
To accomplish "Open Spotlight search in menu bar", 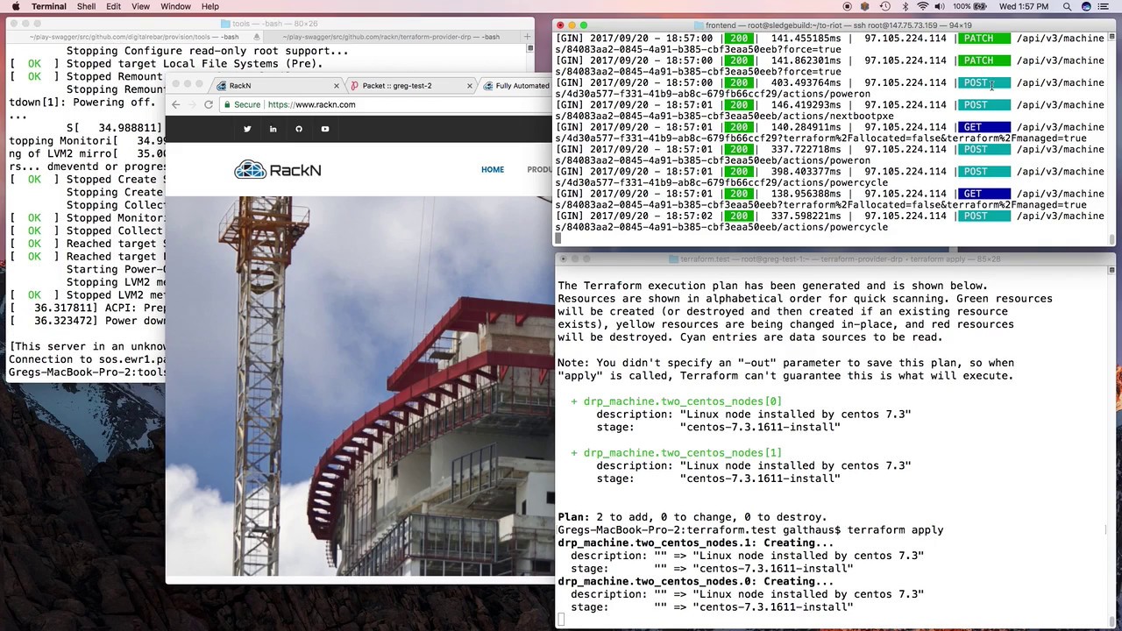I will pos(1067,6).
